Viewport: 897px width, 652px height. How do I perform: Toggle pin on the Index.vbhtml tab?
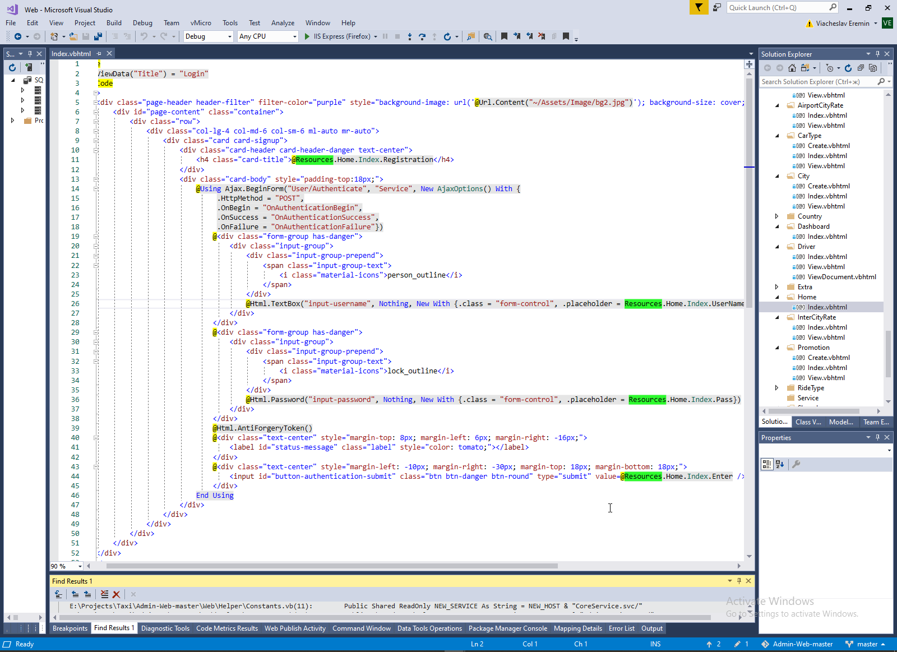[x=99, y=54]
